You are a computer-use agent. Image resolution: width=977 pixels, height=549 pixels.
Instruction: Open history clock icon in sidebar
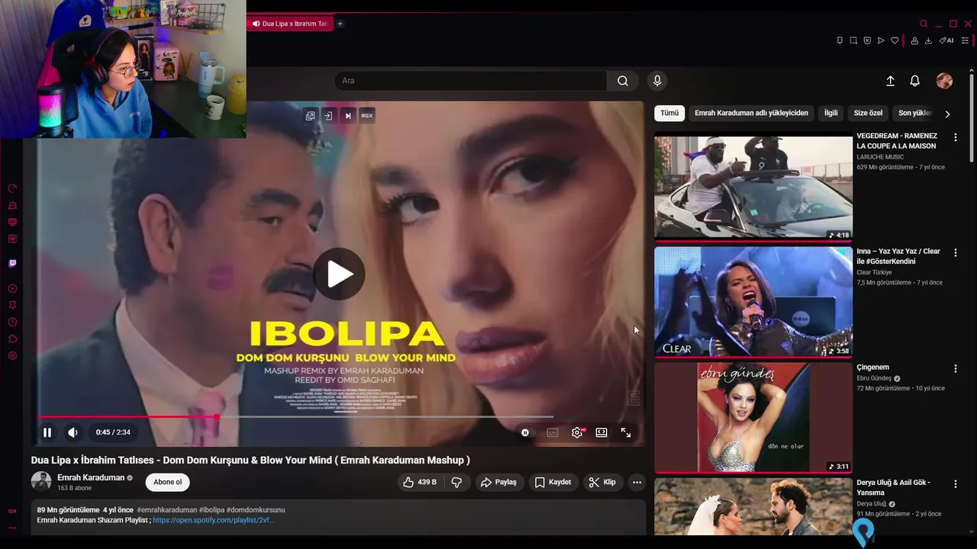point(12,322)
